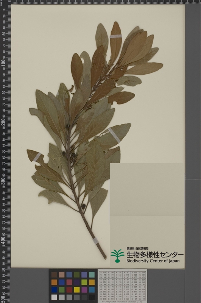This screenshot has width=201, height=303.
Task: Click the "Biodiversity Center of Japan" text
Action: tap(153, 261)
